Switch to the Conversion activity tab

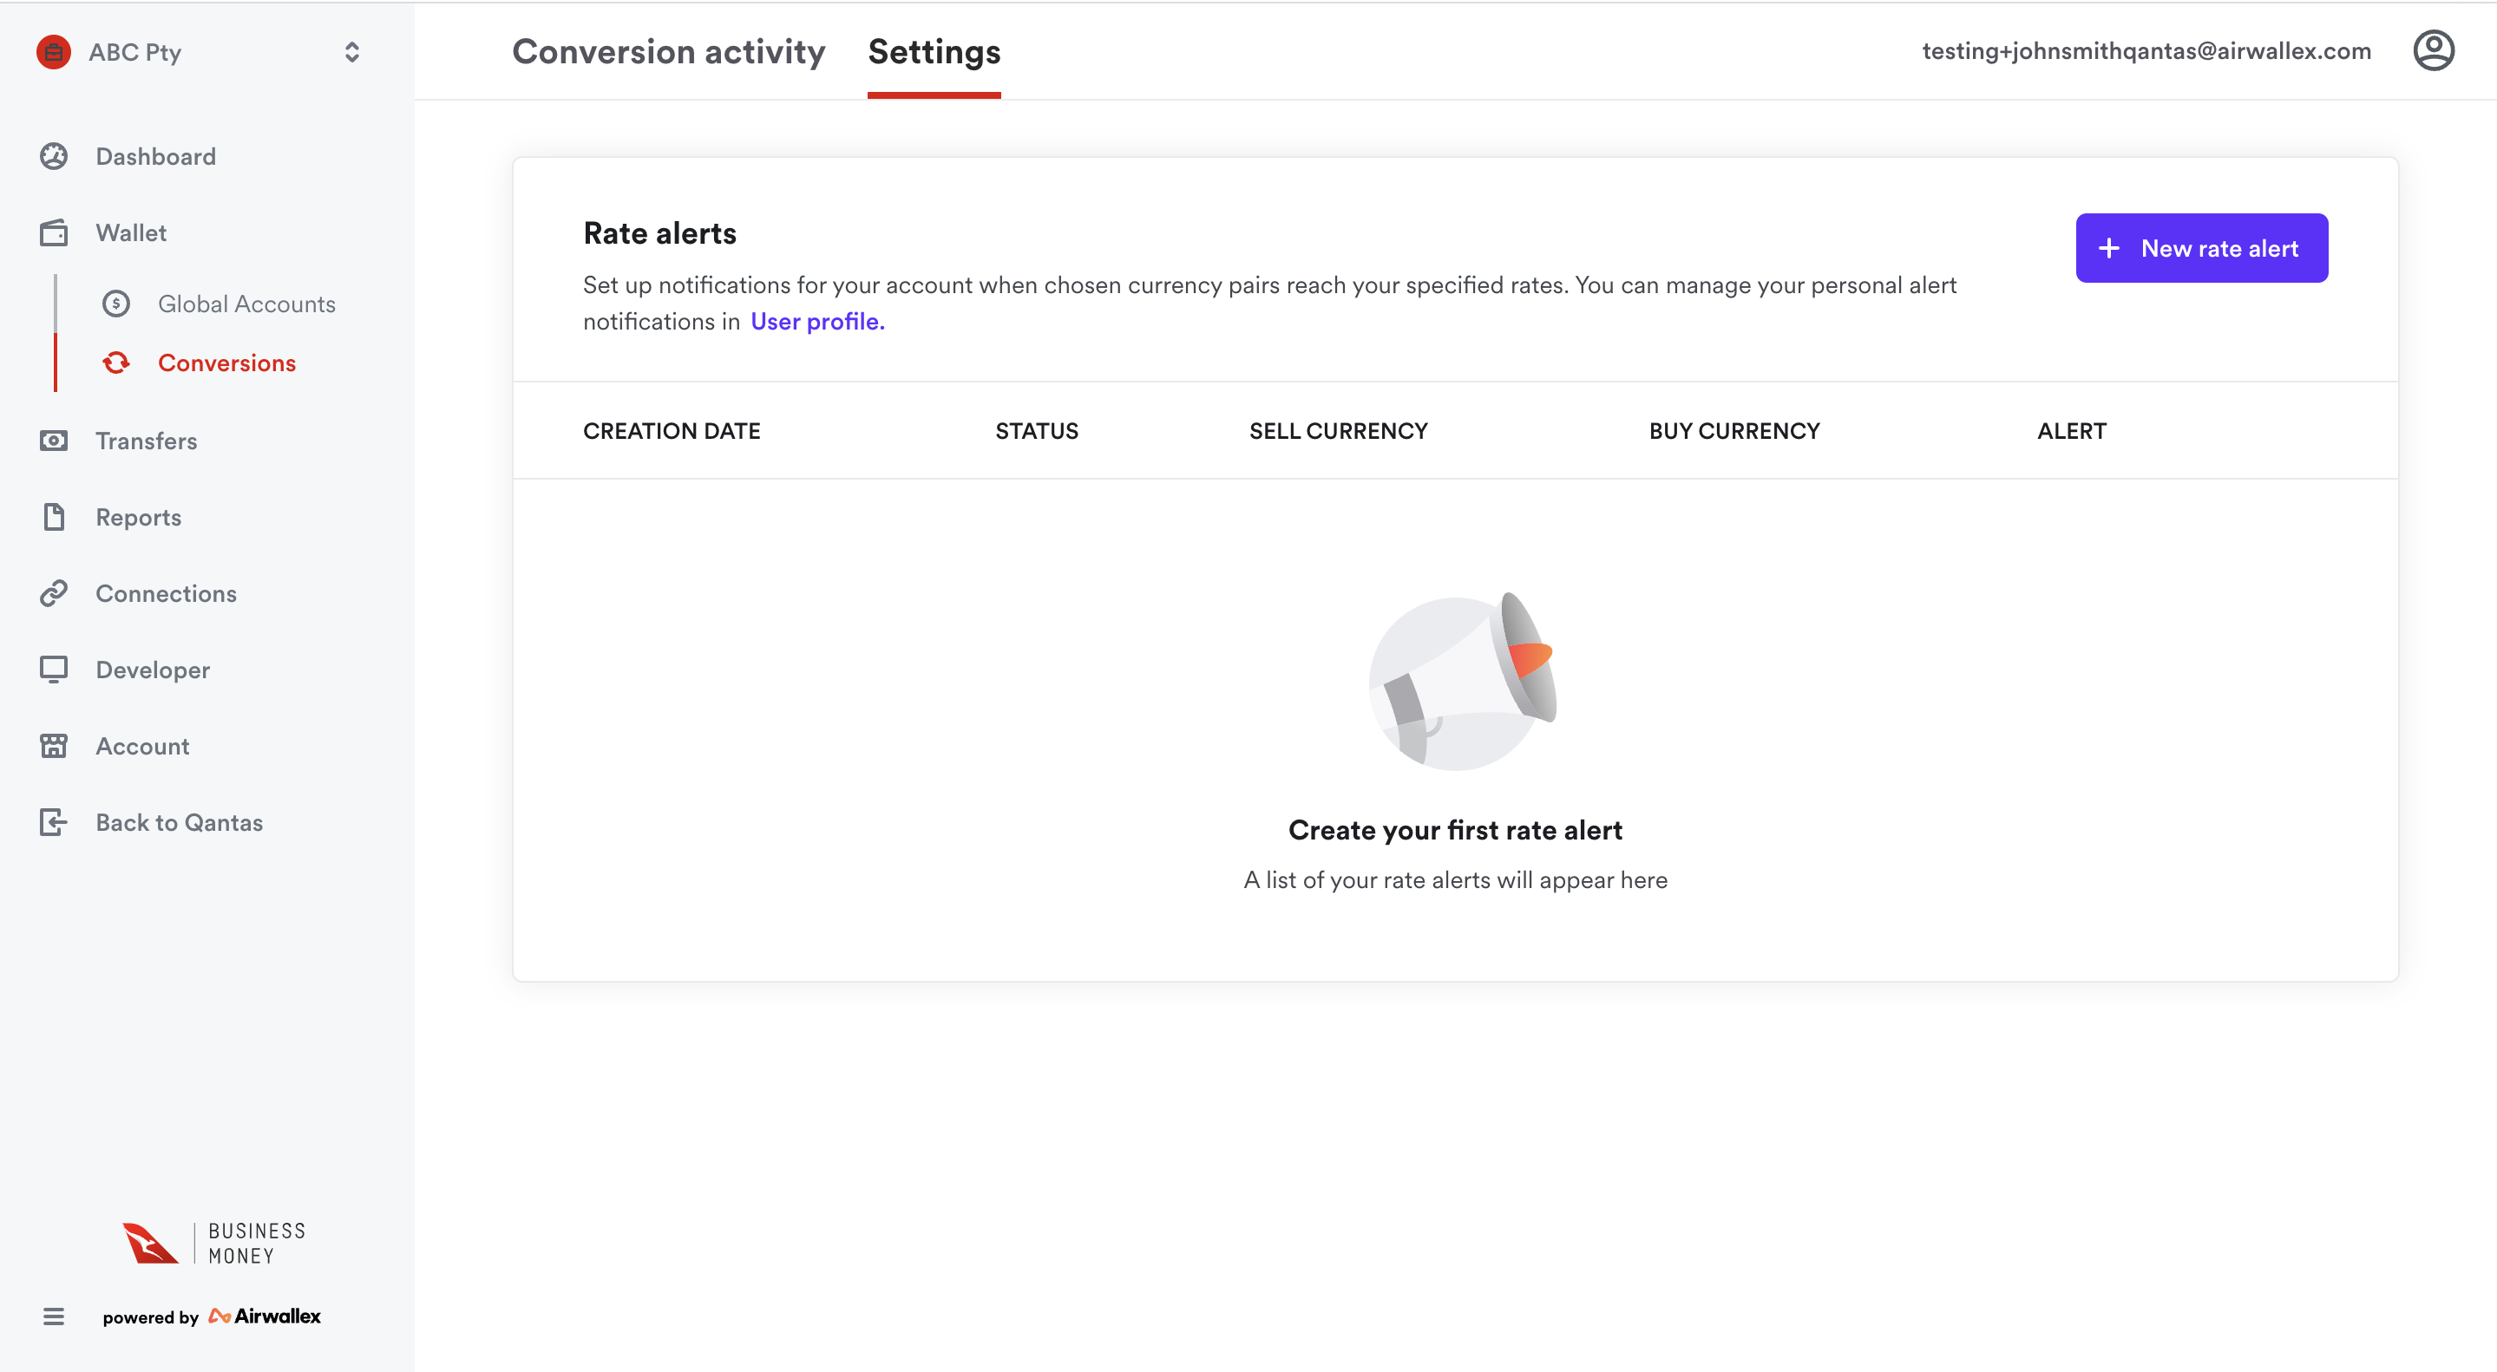(x=668, y=52)
